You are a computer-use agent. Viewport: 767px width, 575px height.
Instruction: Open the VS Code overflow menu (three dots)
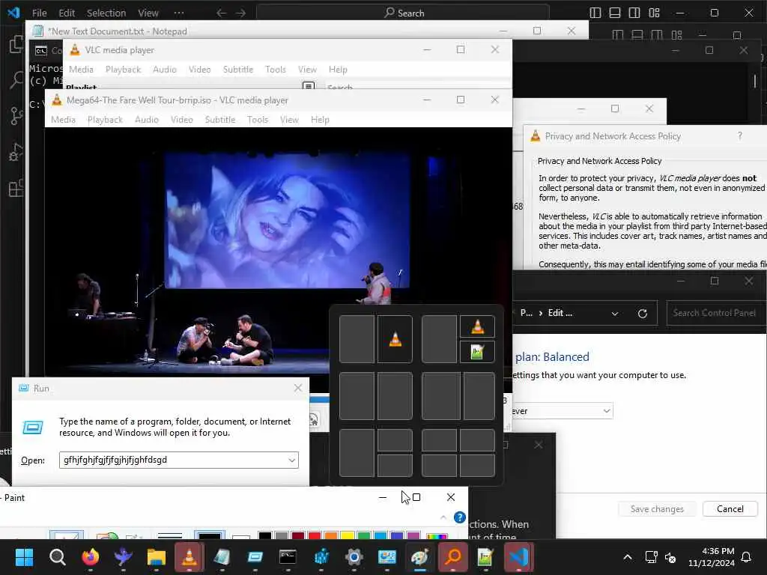179,13
